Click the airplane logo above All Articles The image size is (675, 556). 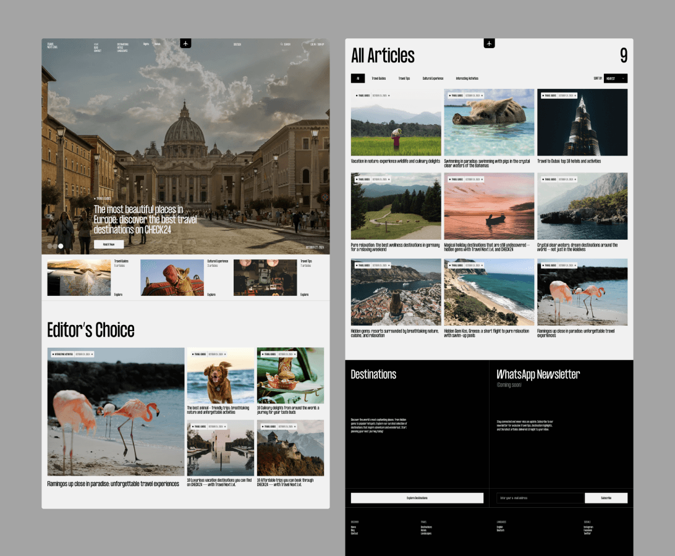[x=489, y=43]
